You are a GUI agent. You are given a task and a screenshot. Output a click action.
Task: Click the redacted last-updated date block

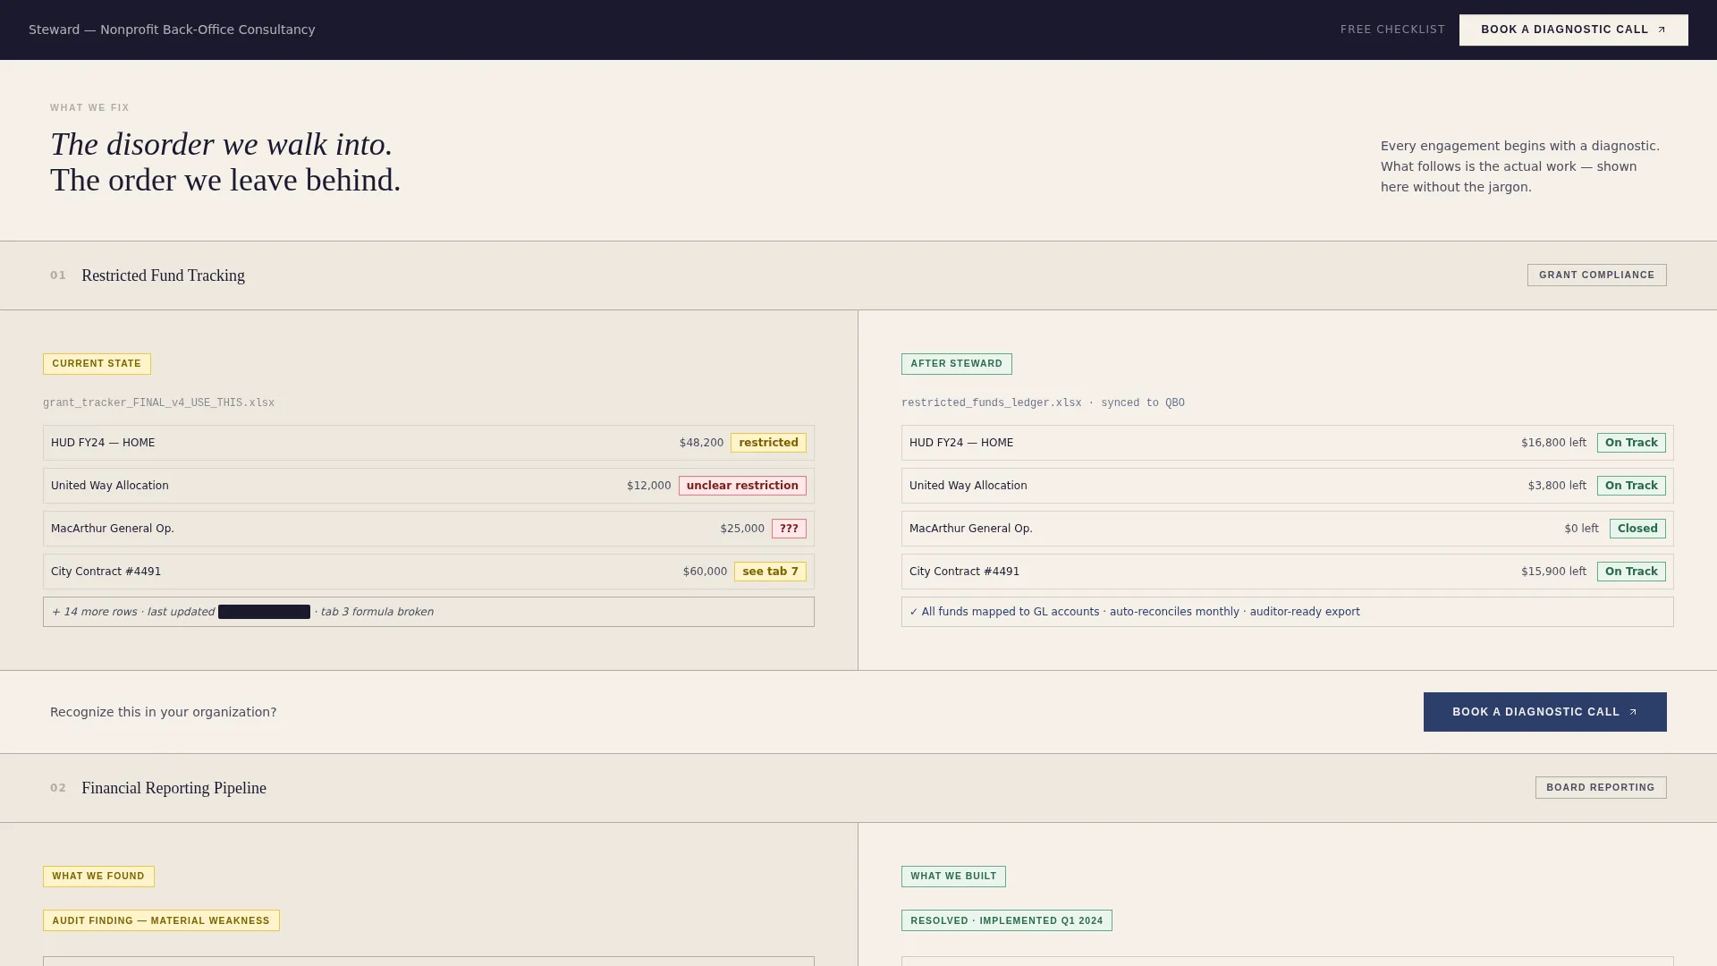(264, 612)
